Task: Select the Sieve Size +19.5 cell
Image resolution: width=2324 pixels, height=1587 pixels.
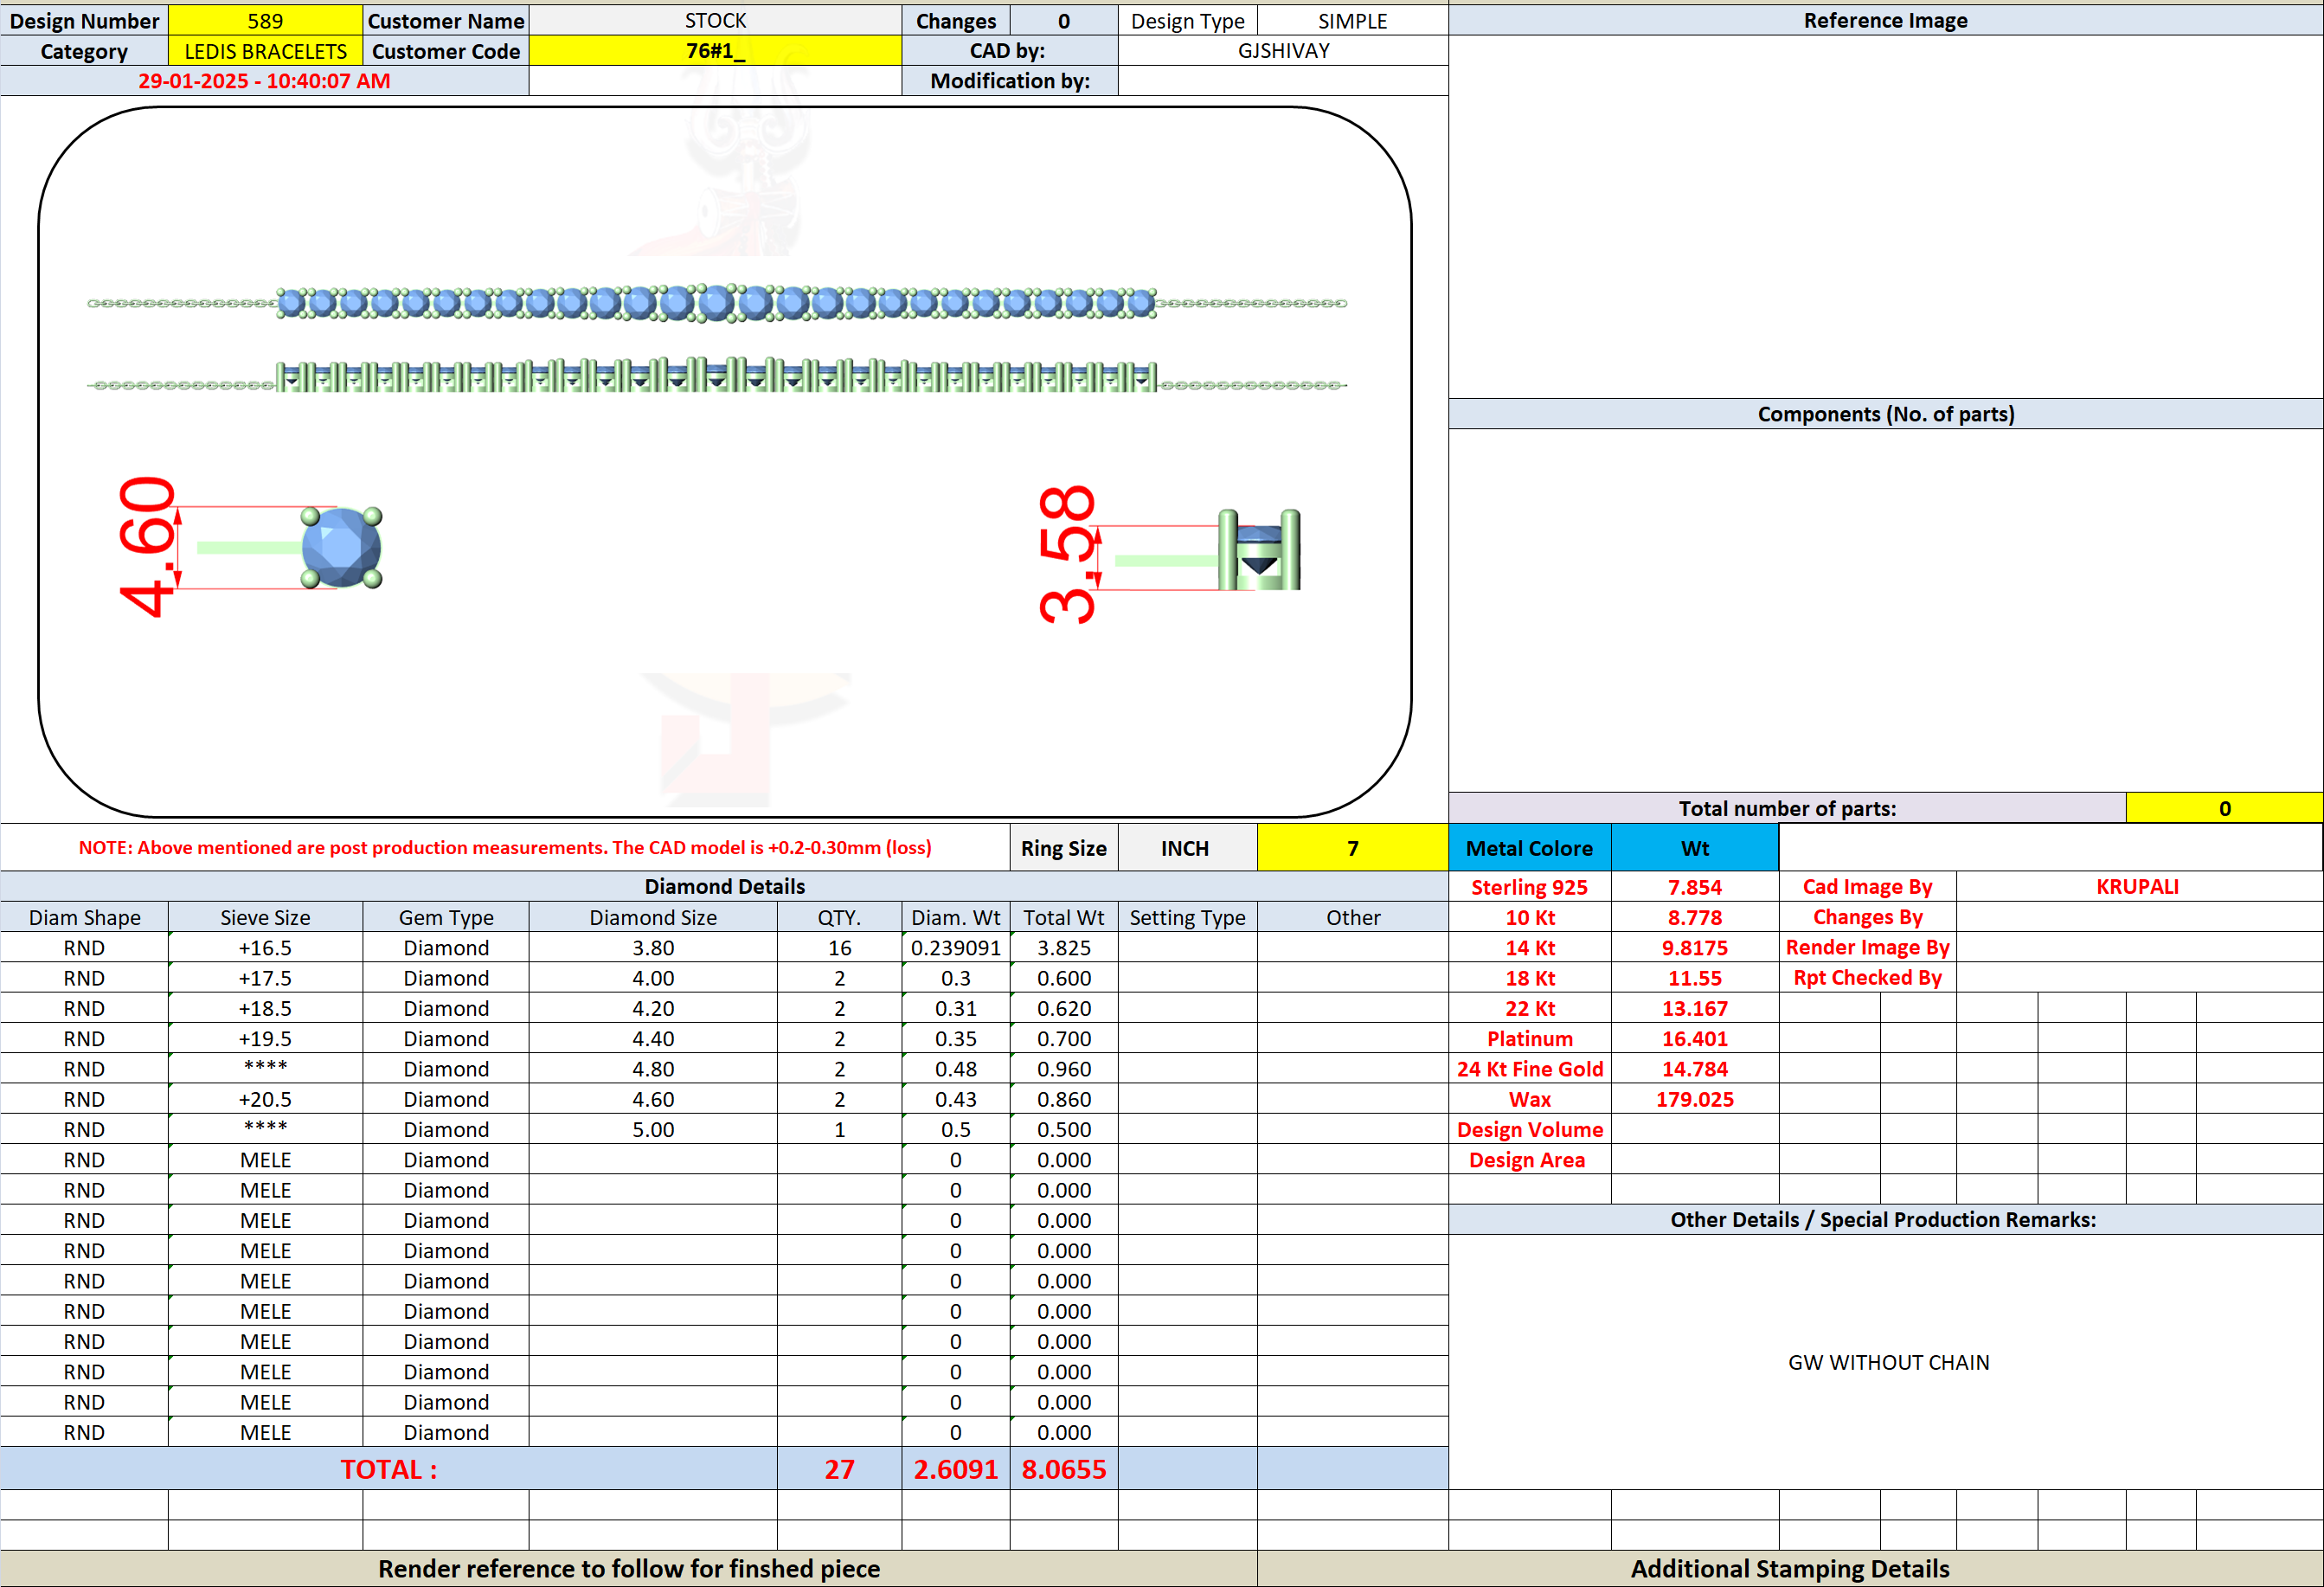Action: pyautogui.click(x=265, y=1038)
